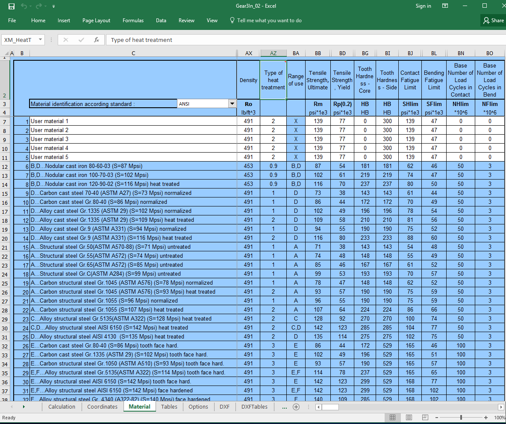
Task: Select Normal view icon in status bar
Action: point(392,418)
